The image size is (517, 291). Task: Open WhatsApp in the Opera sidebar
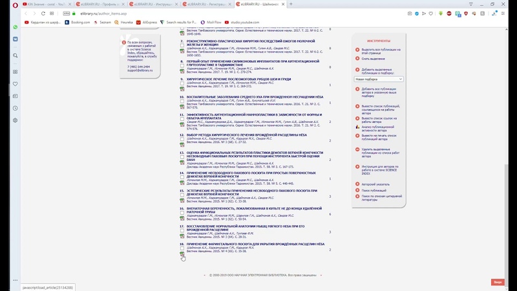click(15, 27)
